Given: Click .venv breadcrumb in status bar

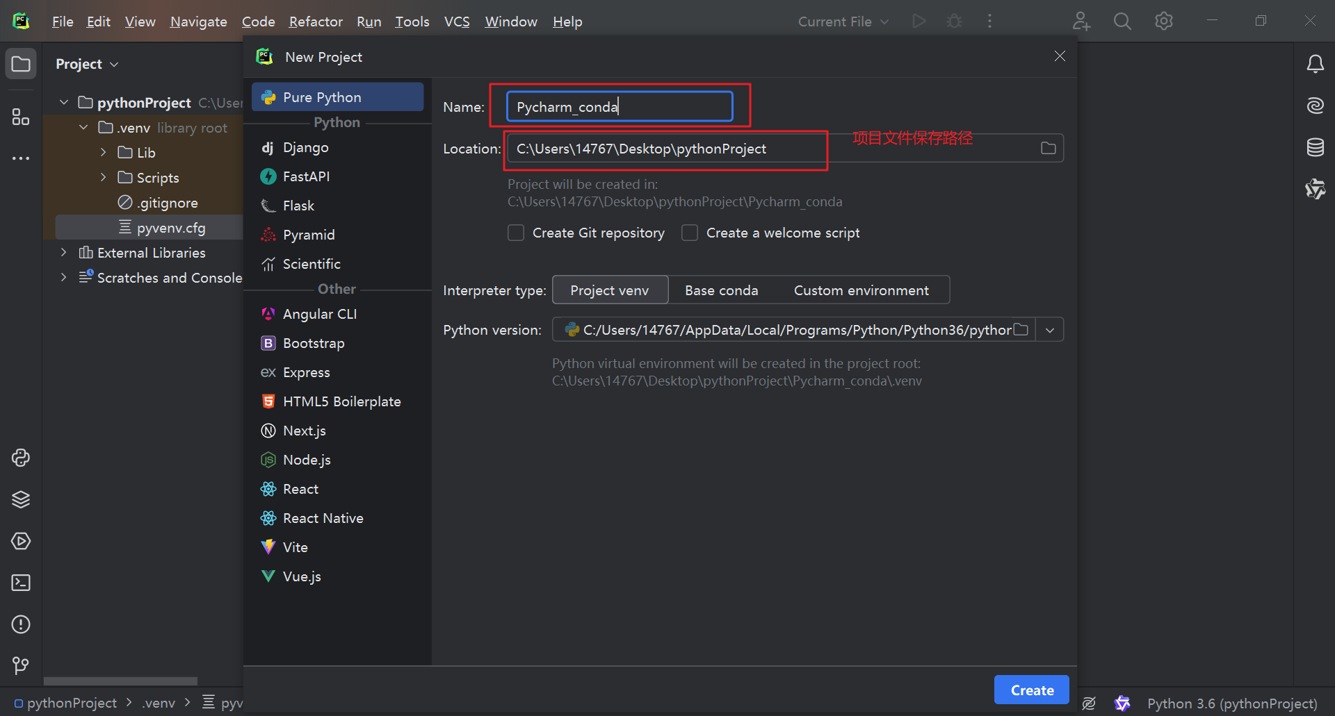Looking at the screenshot, I should (x=159, y=703).
